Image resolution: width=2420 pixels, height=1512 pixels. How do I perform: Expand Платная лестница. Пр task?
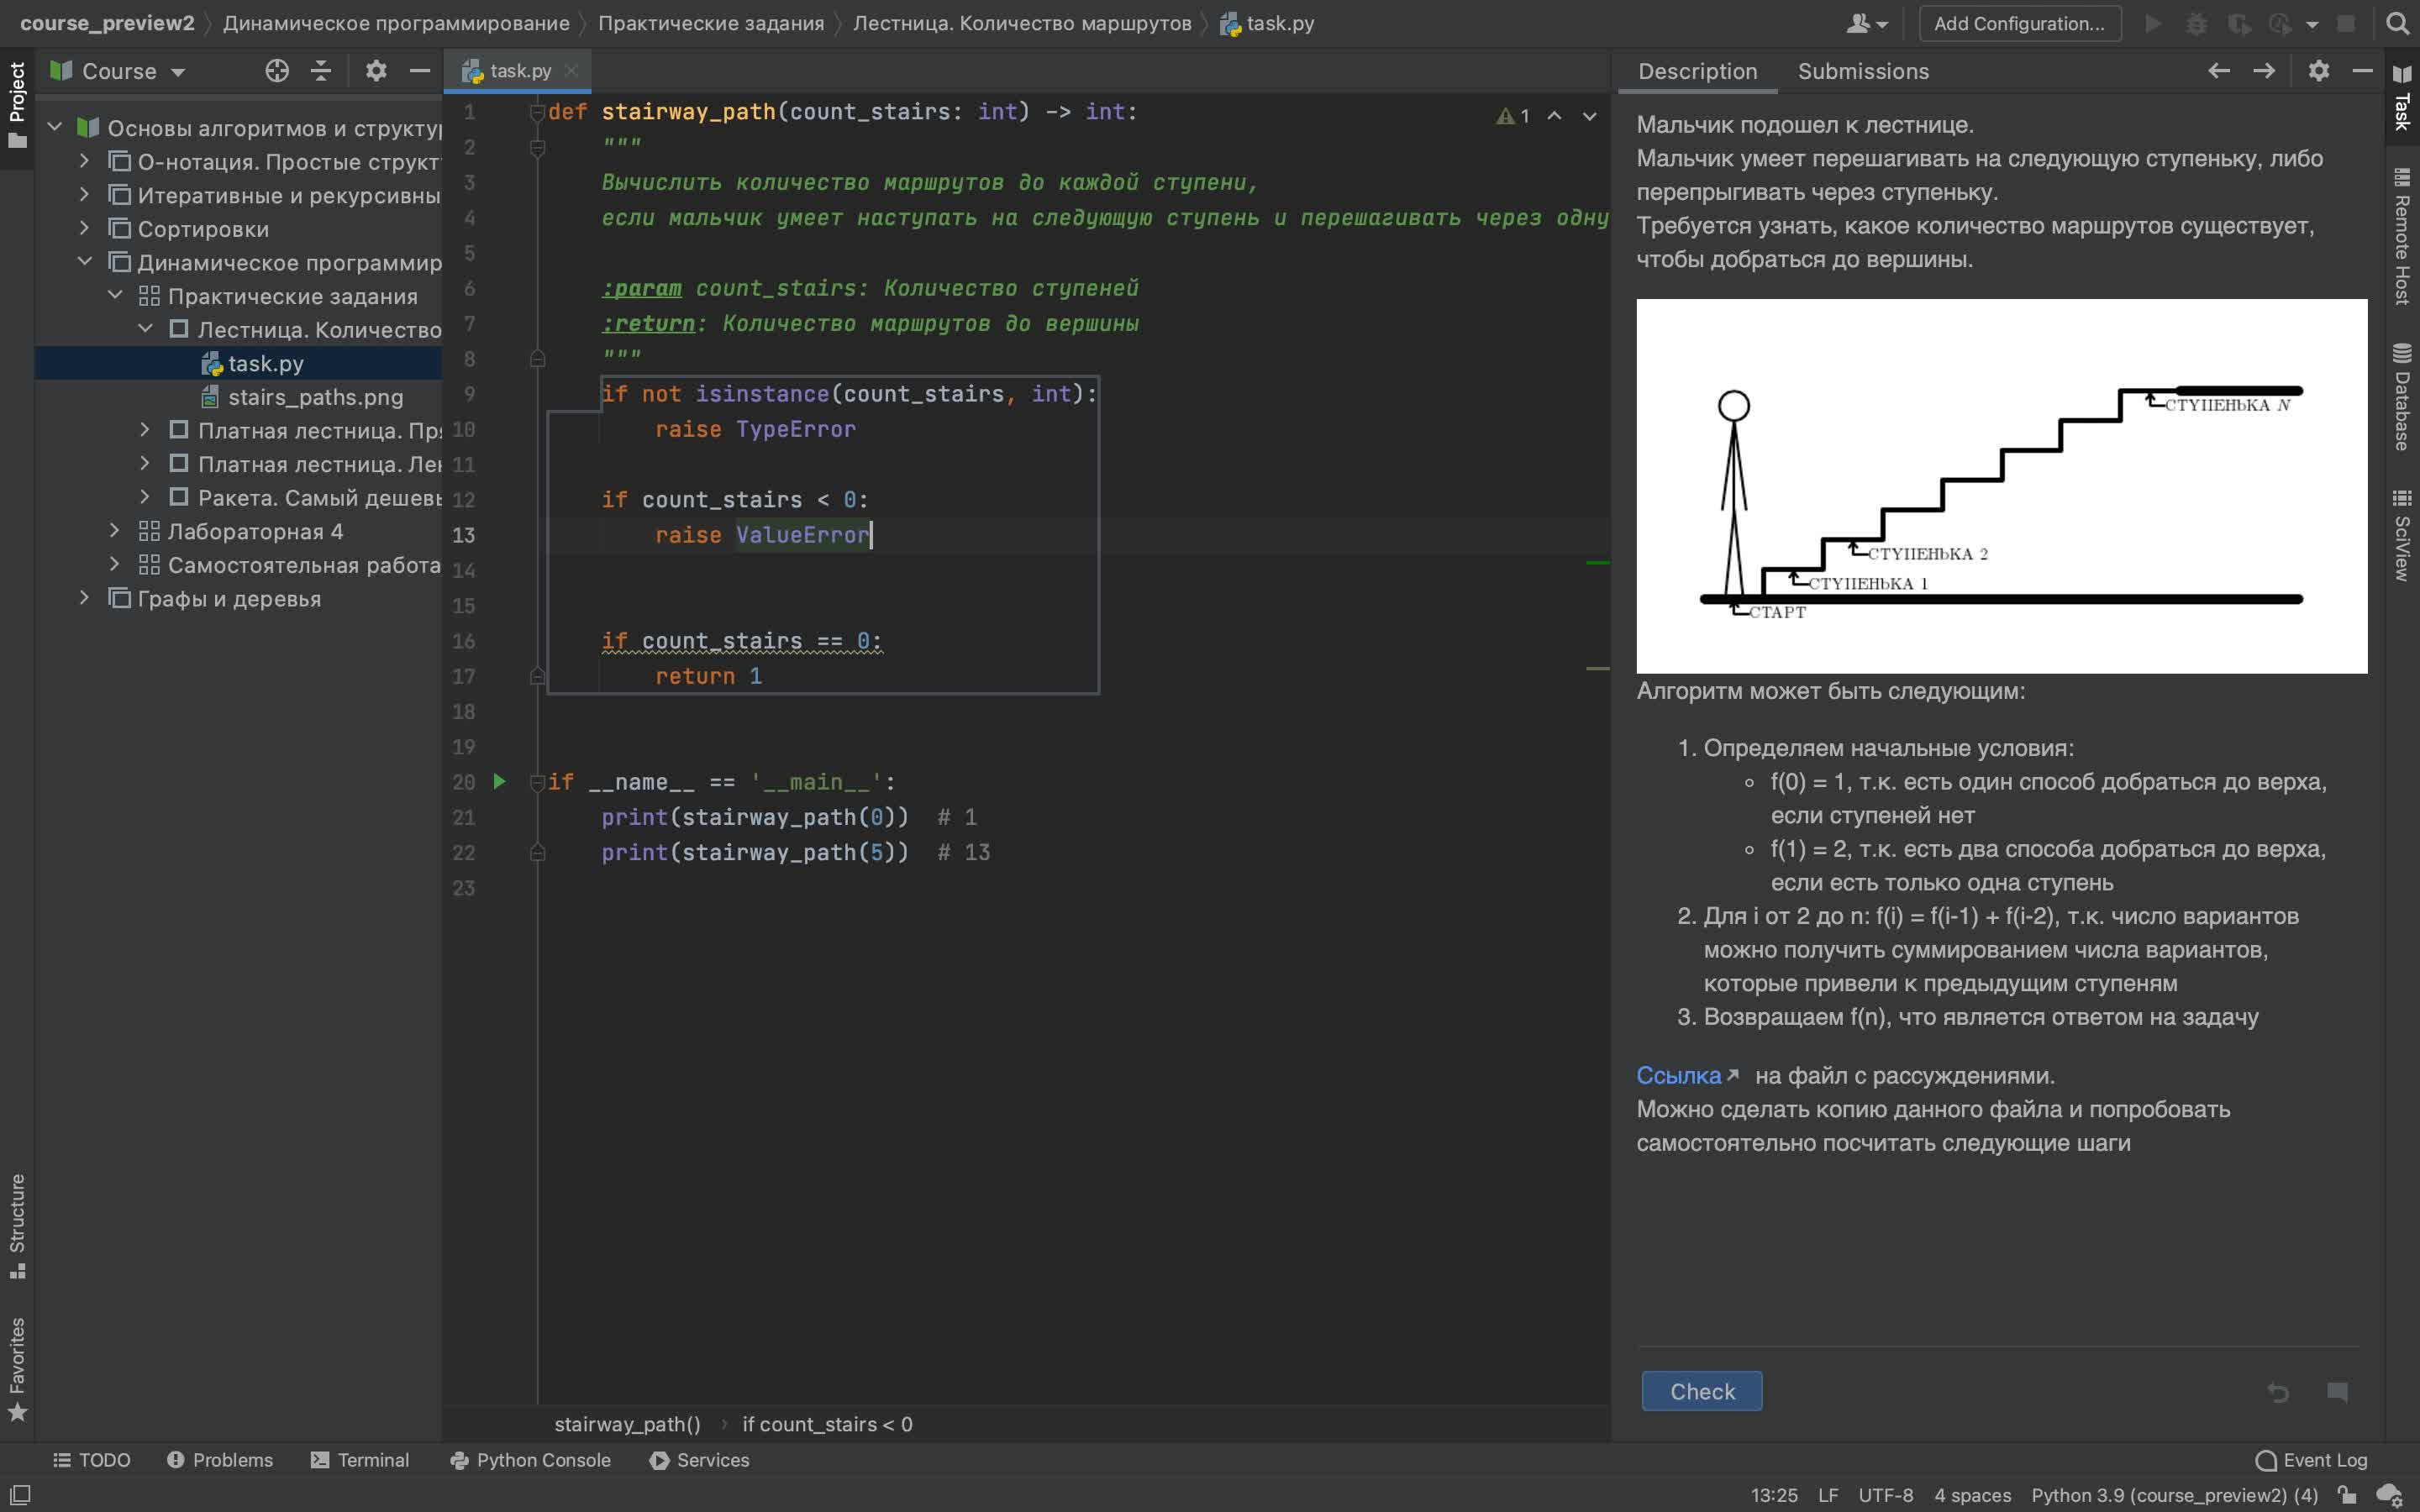tap(145, 430)
